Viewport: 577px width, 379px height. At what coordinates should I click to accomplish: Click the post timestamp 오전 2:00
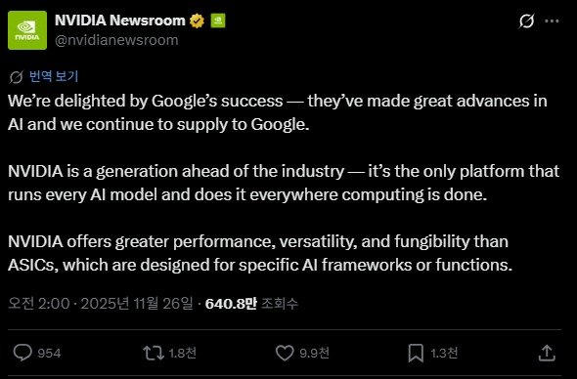(39, 304)
